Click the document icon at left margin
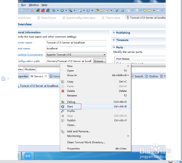This screenshot has width=182, height=163. [3, 79]
